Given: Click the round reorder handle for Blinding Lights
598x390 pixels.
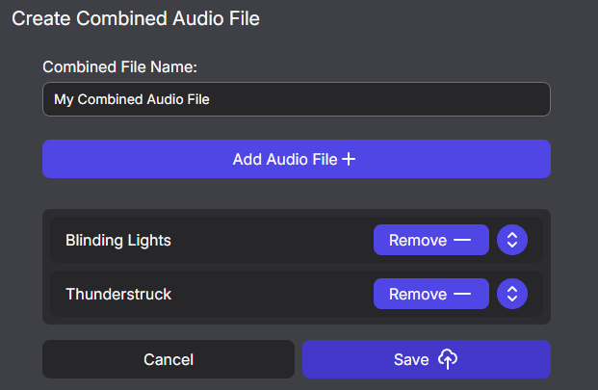Looking at the screenshot, I should click(x=512, y=240).
